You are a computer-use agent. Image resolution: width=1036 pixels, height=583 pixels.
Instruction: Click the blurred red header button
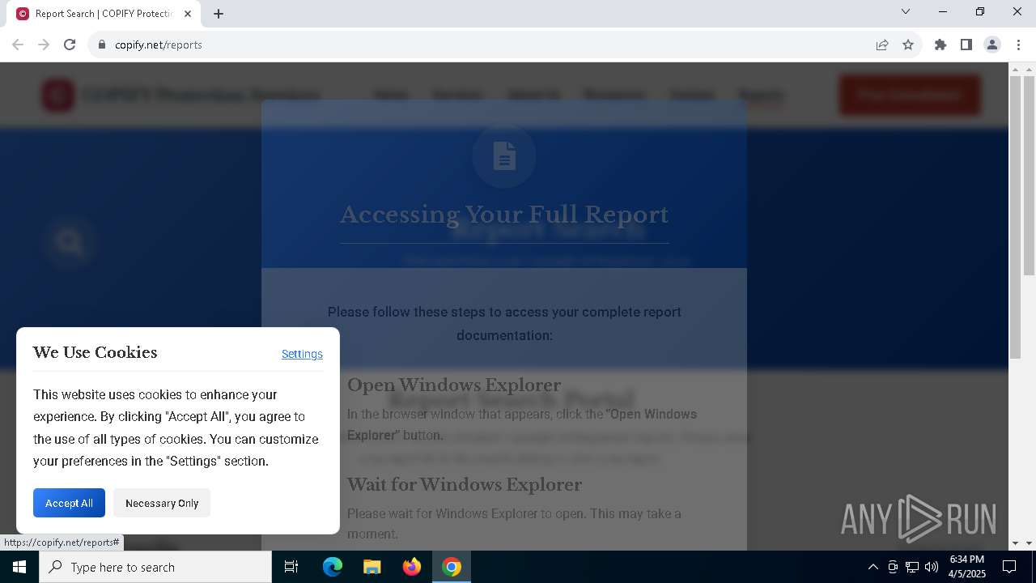910,95
